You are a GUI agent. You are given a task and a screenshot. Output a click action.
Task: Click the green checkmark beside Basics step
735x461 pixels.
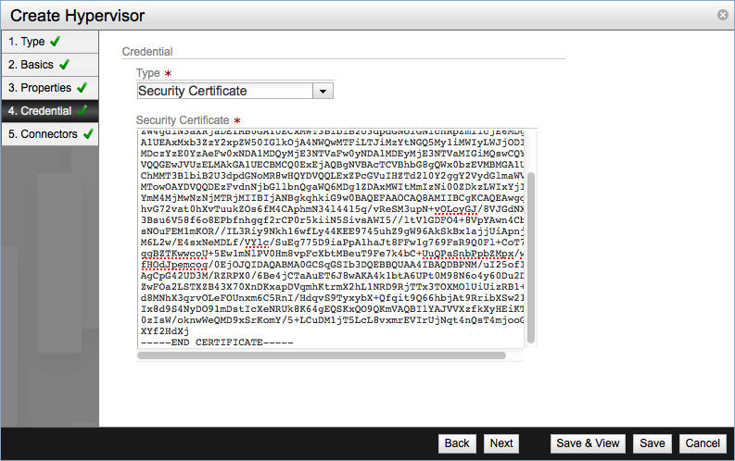63,65
